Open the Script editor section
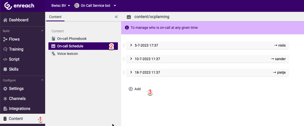This screenshot has height=126, width=304. pyautogui.click(x=14, y=59)
